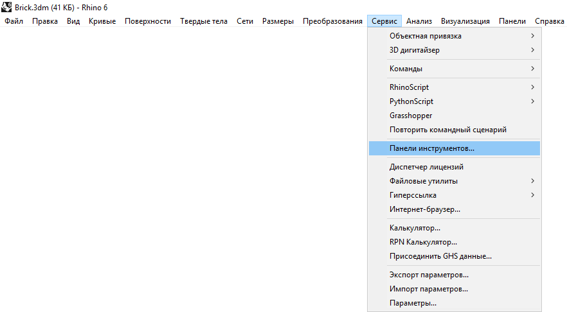Viewport: 567px width, 312px height.
Task: Choose Экспорт параметров... in the menu
Action: pos(429,275)
